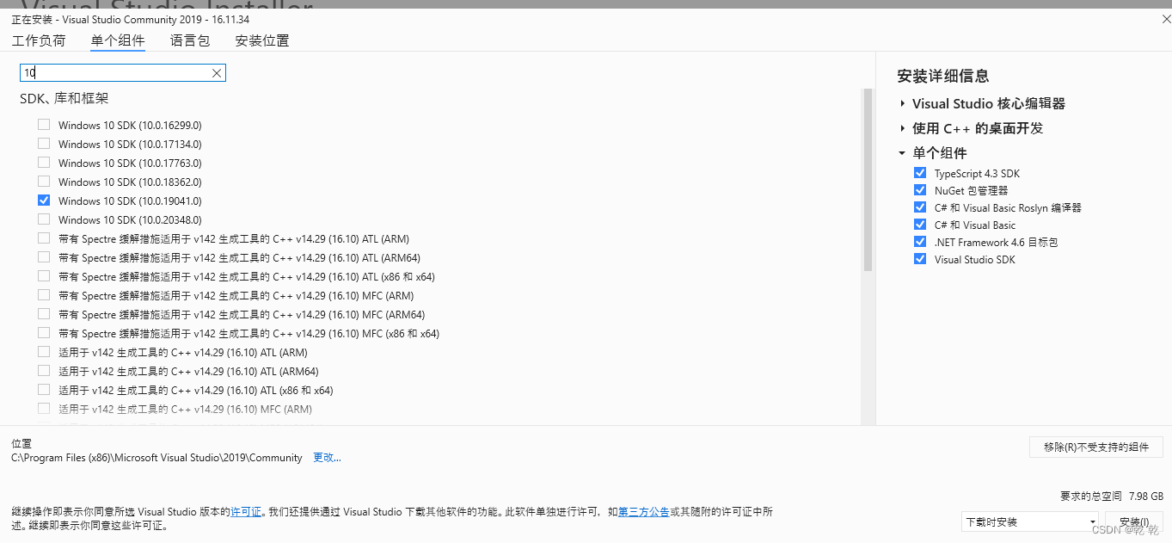Check 适用于 v142 C++ v14.29 ATL (ARM64)
This screenshot has width=1172, height=543.
(x=44, y=371)
